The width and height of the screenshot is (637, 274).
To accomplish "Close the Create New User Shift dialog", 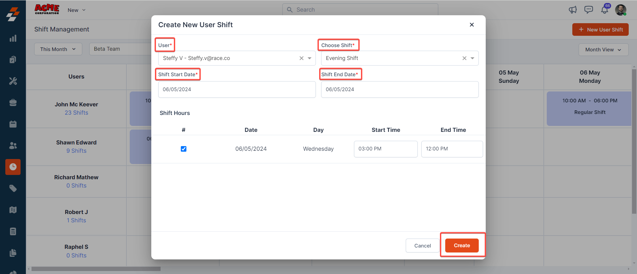I will coord(471,25).
